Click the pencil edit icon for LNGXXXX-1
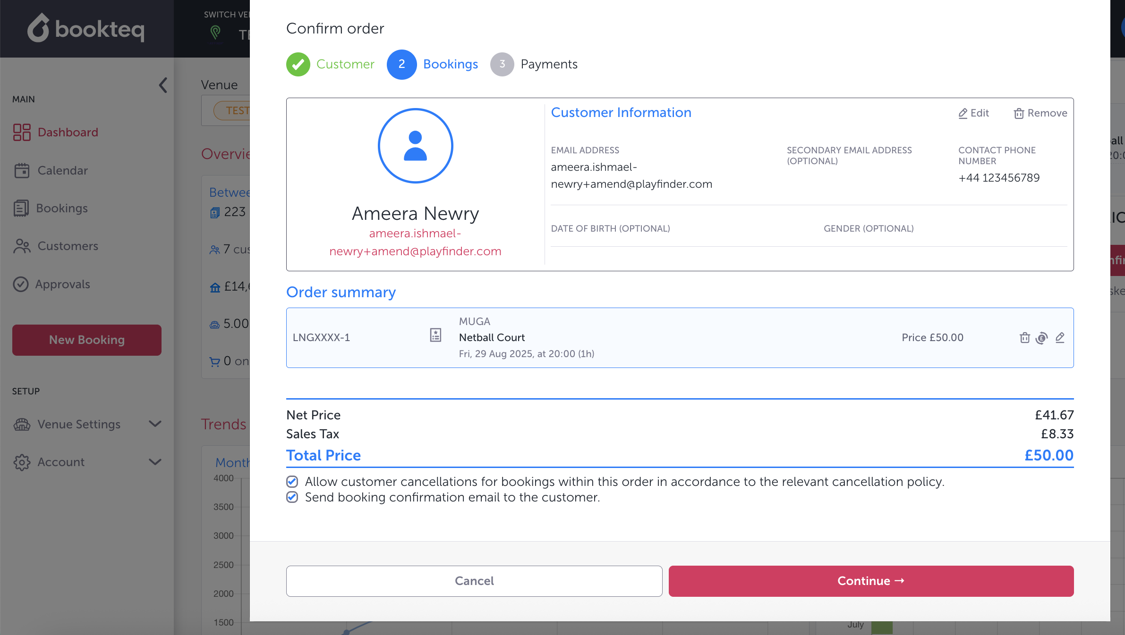The image size is (1125, 635). click(x=1060, y=338)
